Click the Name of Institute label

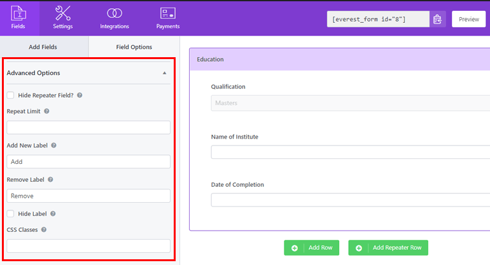coord(235,137)
